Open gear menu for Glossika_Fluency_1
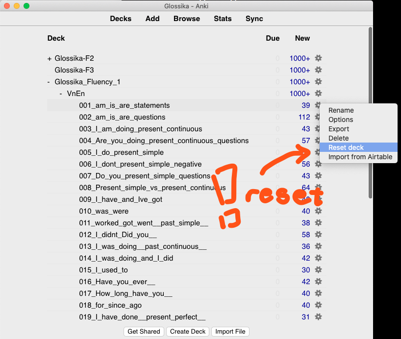 pos(318,81)
